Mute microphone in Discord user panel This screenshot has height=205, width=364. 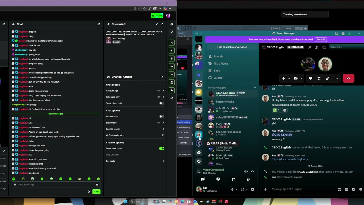(232, 189)
